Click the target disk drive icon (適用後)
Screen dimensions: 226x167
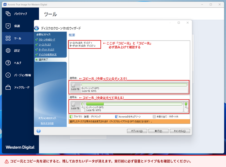(73, 104)
